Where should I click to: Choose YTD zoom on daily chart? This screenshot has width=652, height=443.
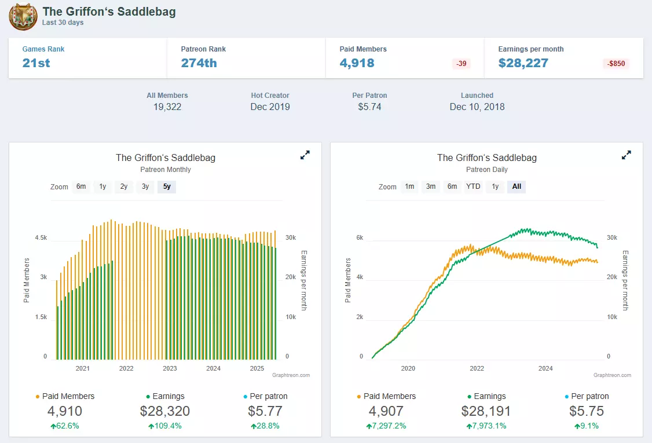[473, 186]
